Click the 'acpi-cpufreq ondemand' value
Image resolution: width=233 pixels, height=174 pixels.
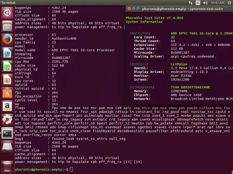click(x=192, y=56)
